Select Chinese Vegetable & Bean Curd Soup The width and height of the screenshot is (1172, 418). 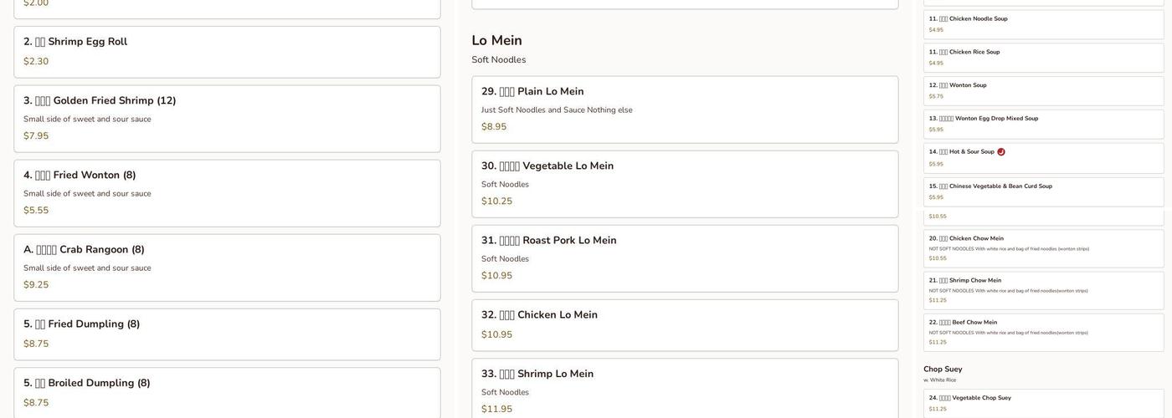[x=1043, y=191]
